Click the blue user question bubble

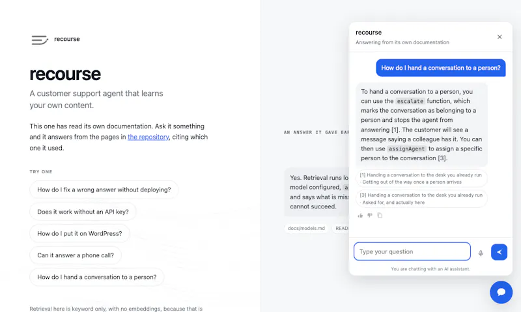[x=441, y=68]
